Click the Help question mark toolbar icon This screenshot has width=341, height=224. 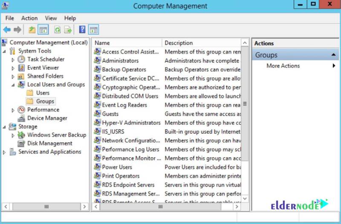tap(82, 29)
